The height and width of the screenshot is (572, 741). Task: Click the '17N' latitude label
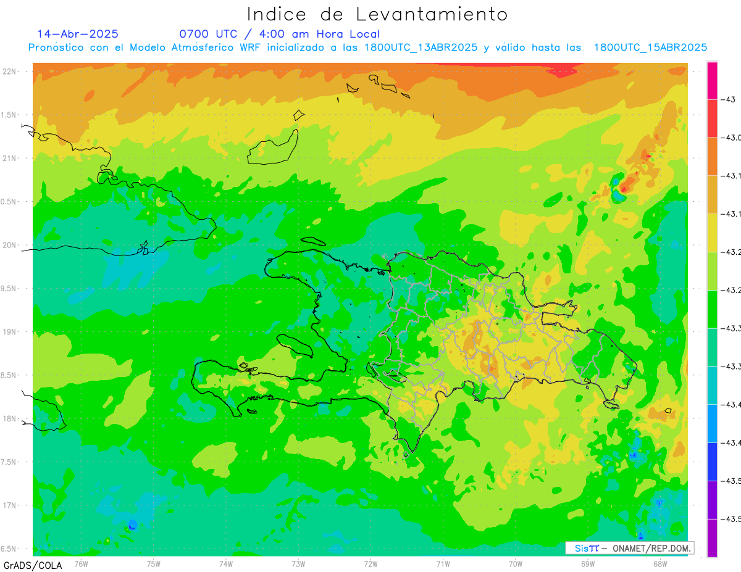(9, 505)
